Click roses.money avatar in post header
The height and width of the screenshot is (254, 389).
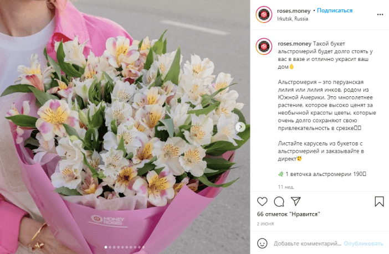pyautogui.click(x=264, y=14)
